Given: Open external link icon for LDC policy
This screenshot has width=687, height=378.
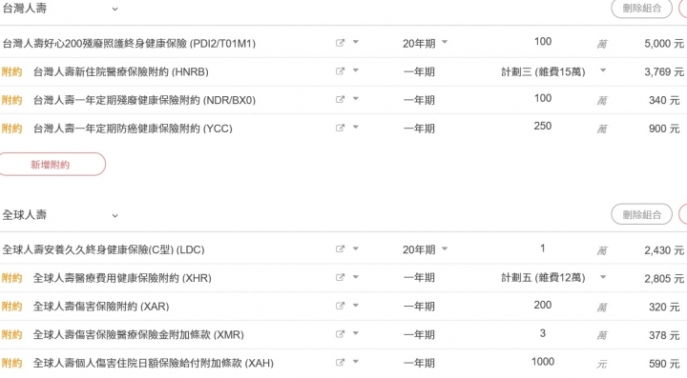Looking at the screenshot, I should coord(340,249).
